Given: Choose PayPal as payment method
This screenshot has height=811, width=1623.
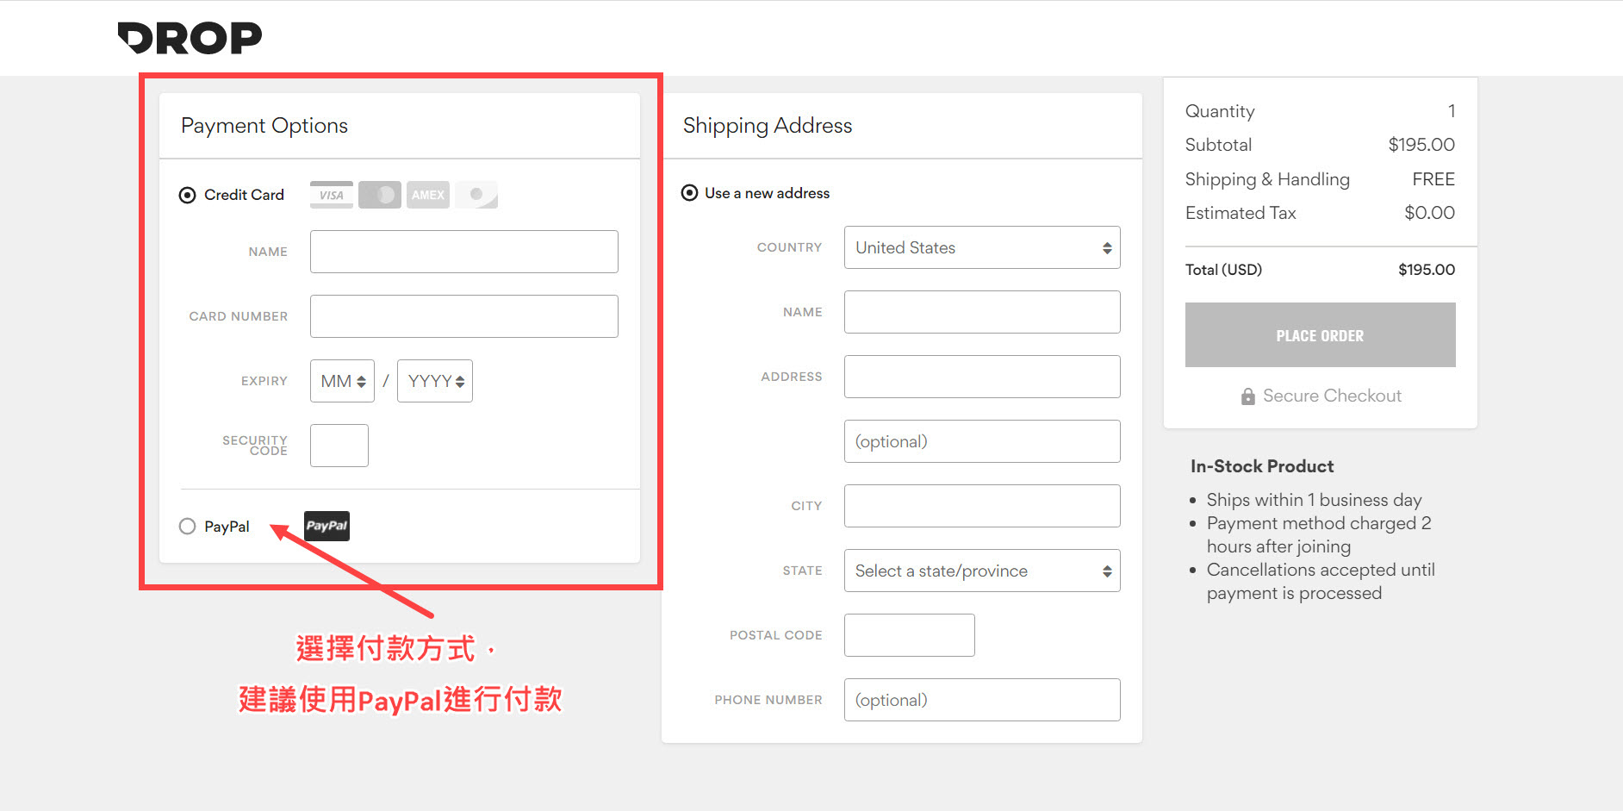Looking at the screenshot, I should pos(187,527).
